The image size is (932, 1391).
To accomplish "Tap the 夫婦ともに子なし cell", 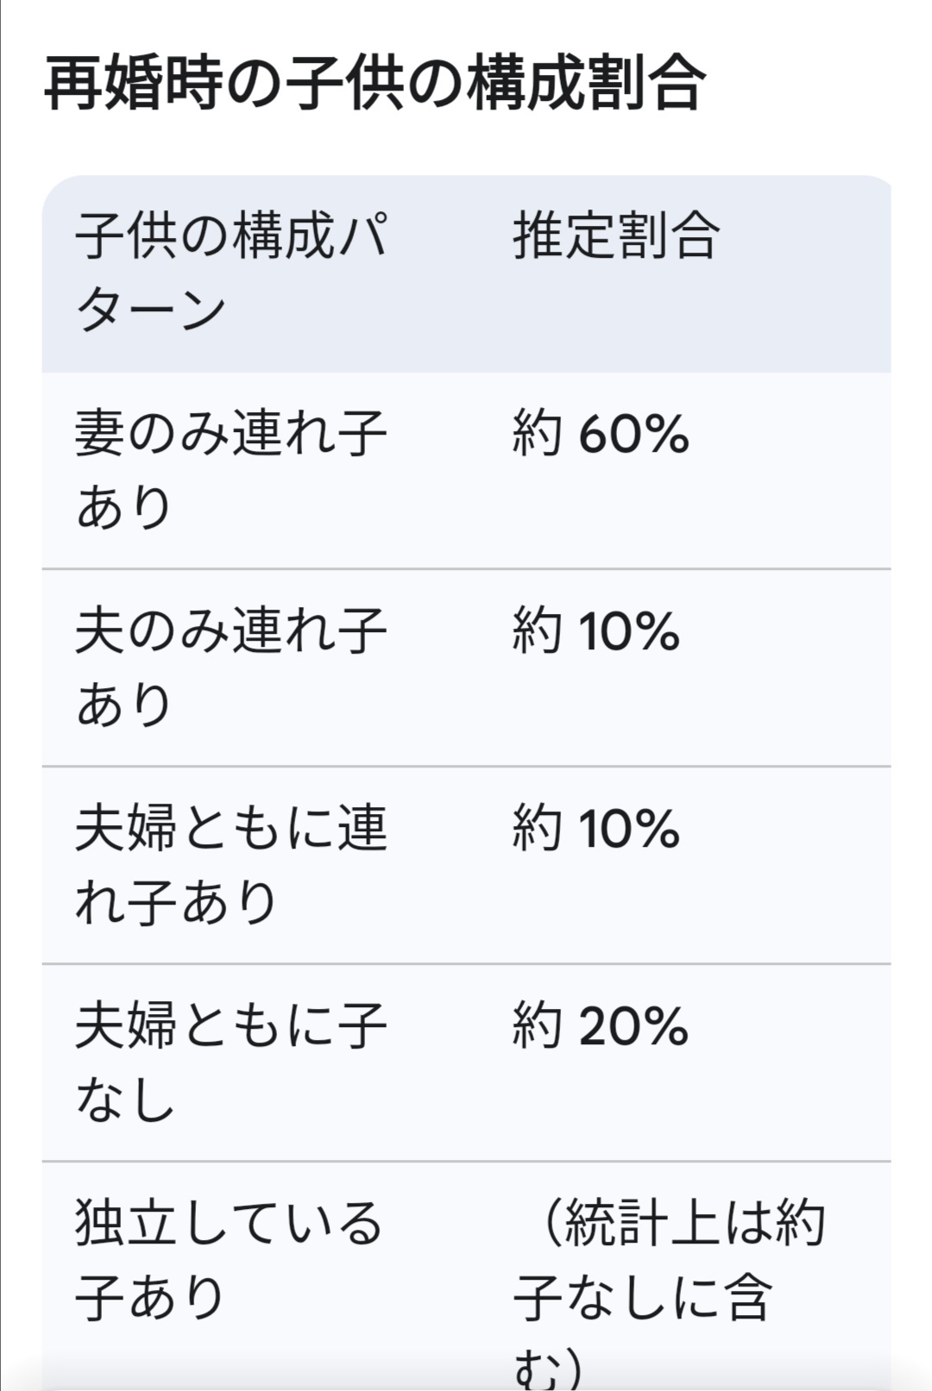I will [x=231, y=1062].
